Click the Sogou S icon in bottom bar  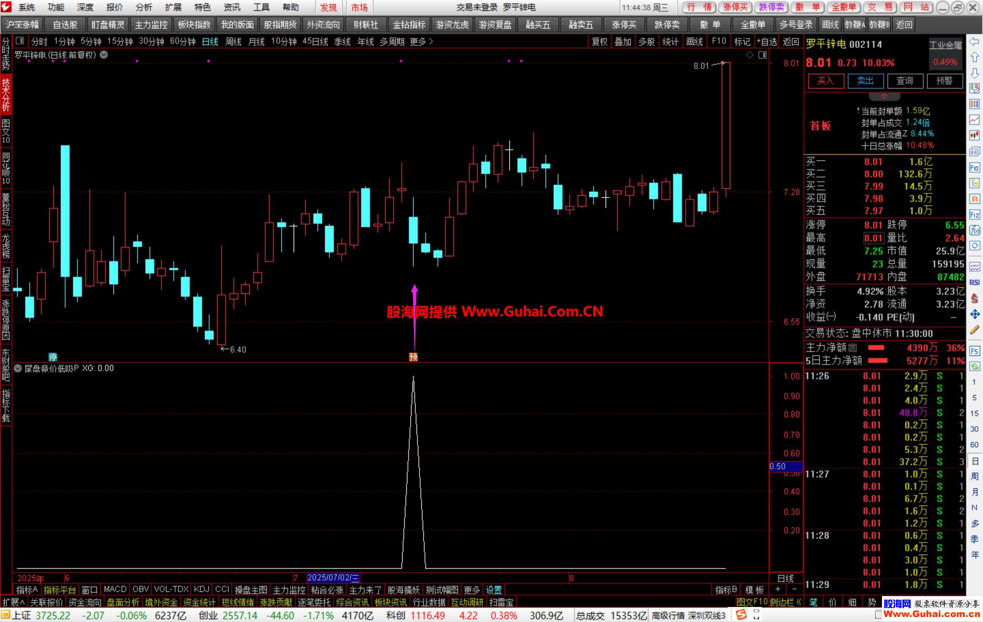pyautogui.click(x=741, y=615)
